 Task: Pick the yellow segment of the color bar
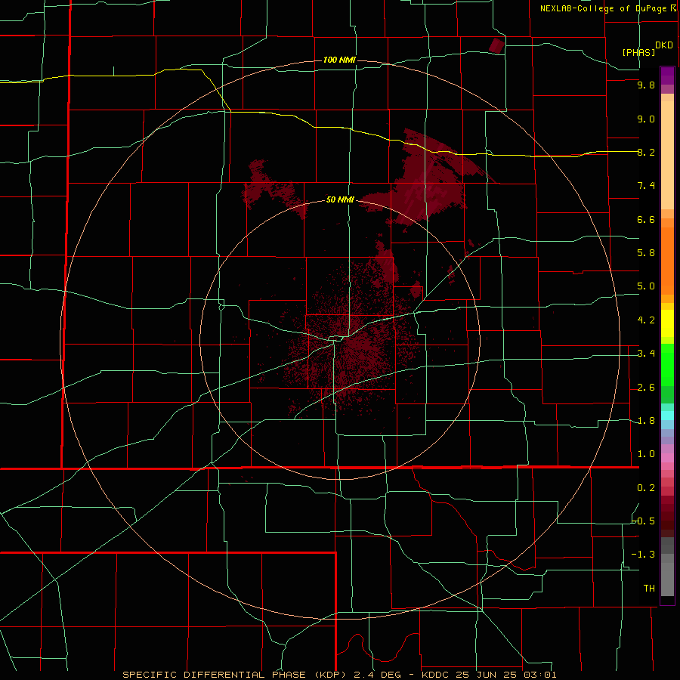click(667, 323)
